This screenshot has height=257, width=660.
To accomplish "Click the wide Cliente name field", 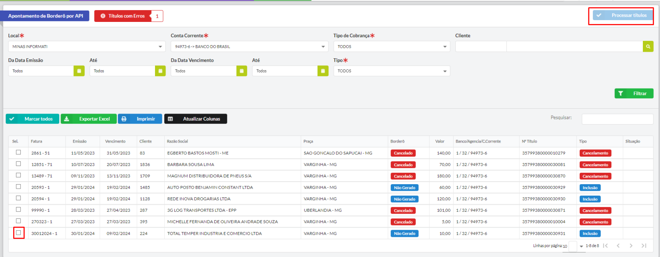I will pyautogui.click(x=575, y=46).
